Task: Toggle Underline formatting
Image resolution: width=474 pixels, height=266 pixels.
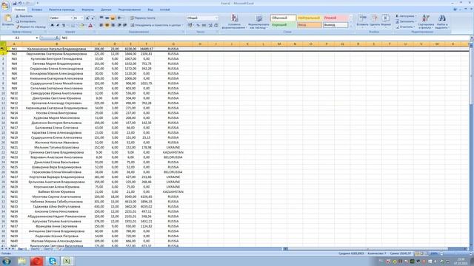Action: (63, 25)
